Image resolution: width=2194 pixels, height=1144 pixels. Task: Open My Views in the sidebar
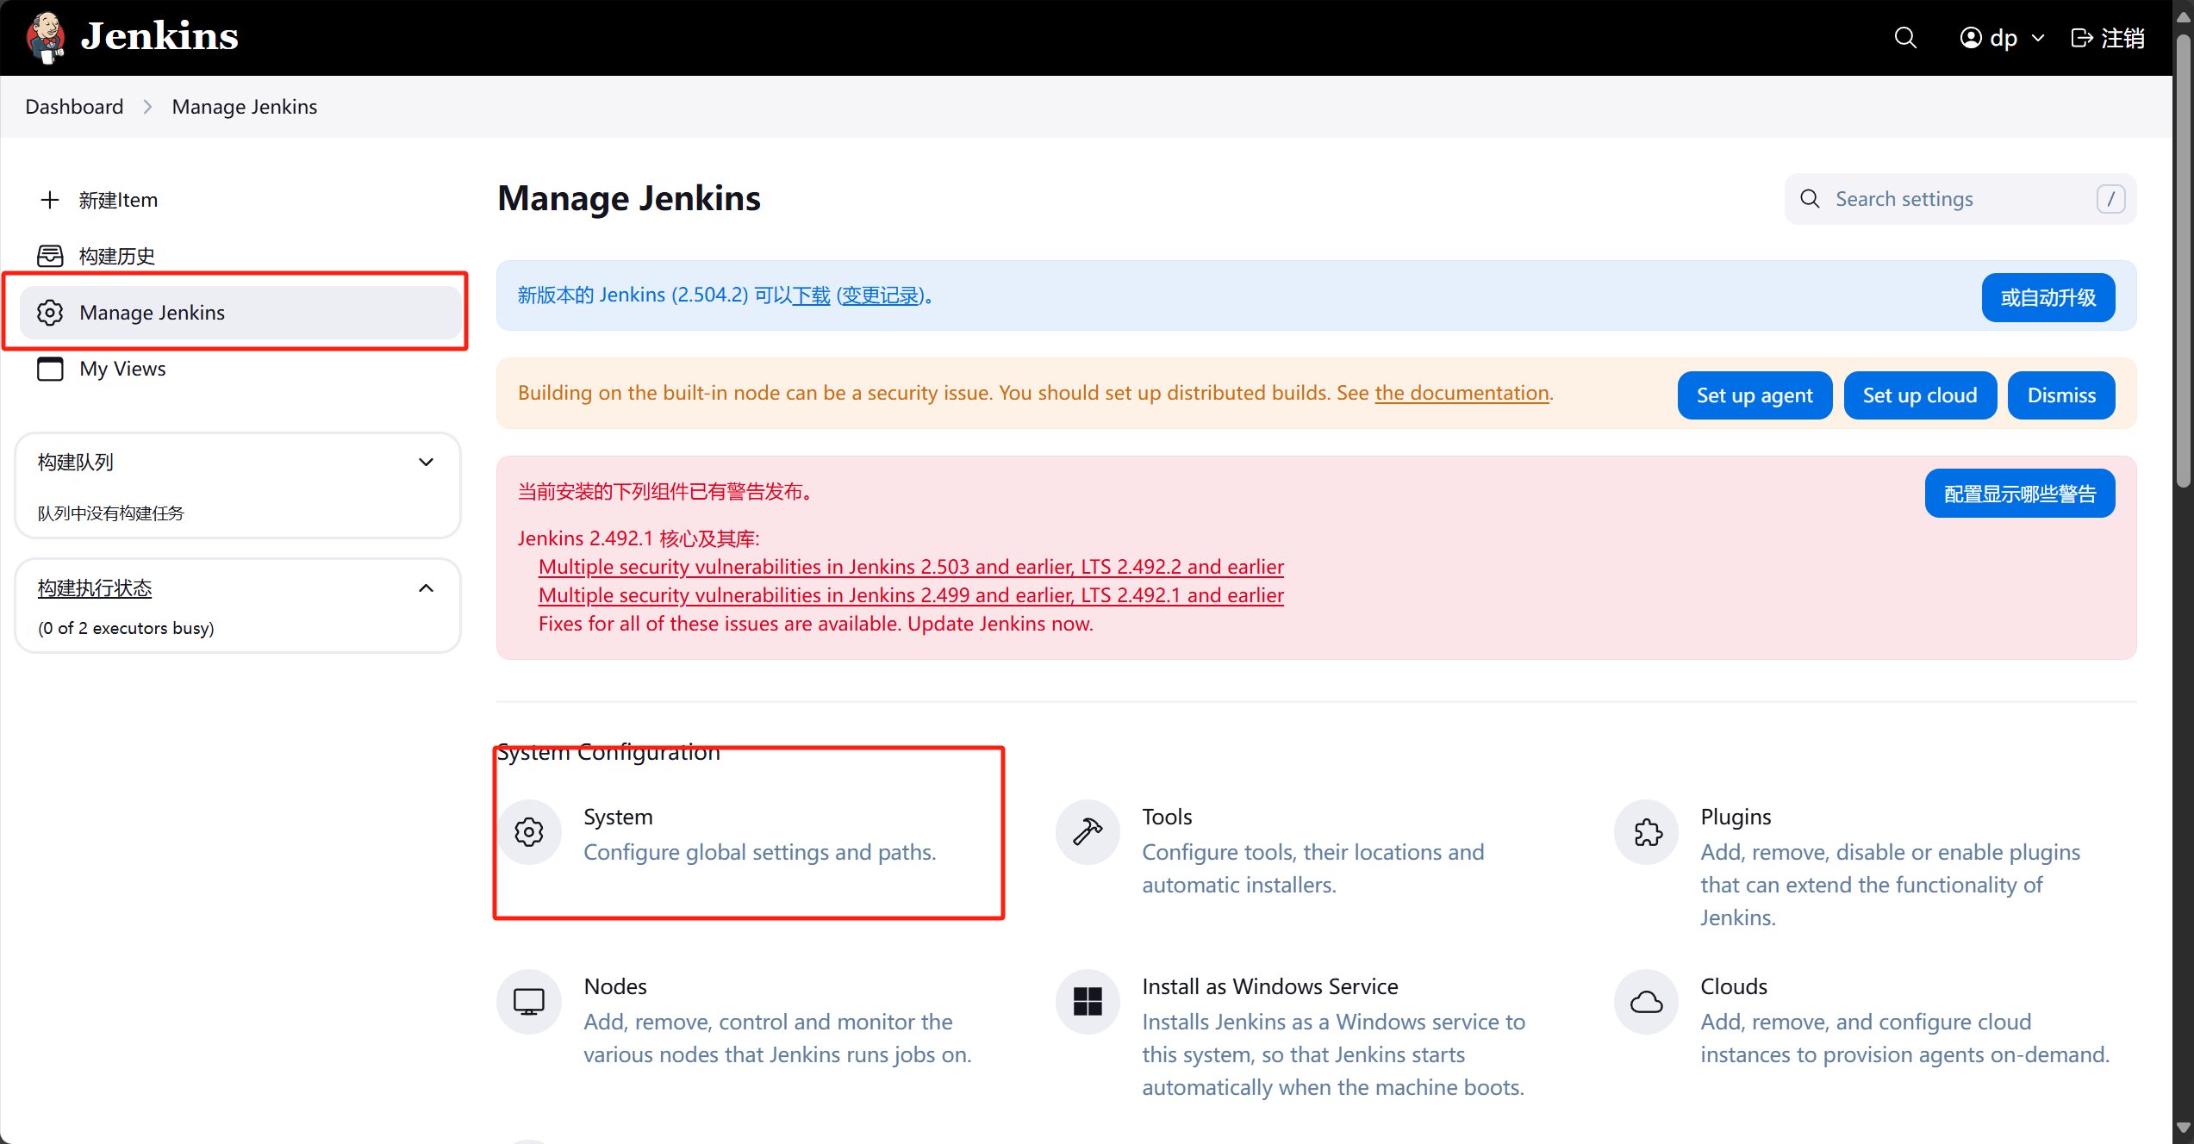[122, 369]
